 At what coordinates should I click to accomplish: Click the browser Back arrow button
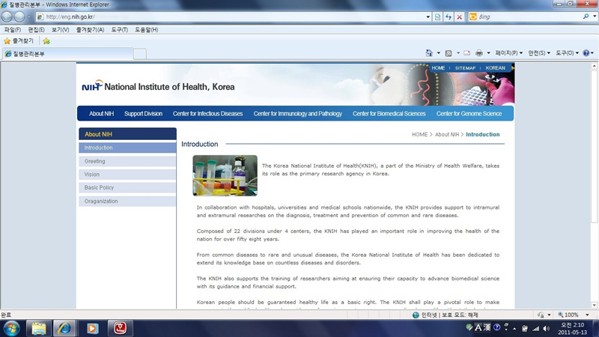[x=7, y=16]
